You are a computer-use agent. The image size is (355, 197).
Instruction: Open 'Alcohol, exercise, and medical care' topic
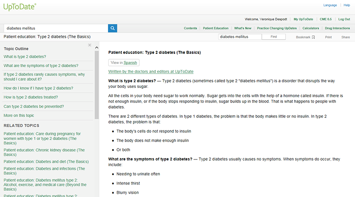click(45, 185)
